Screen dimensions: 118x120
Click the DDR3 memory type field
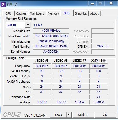click(x=73, y=25)
